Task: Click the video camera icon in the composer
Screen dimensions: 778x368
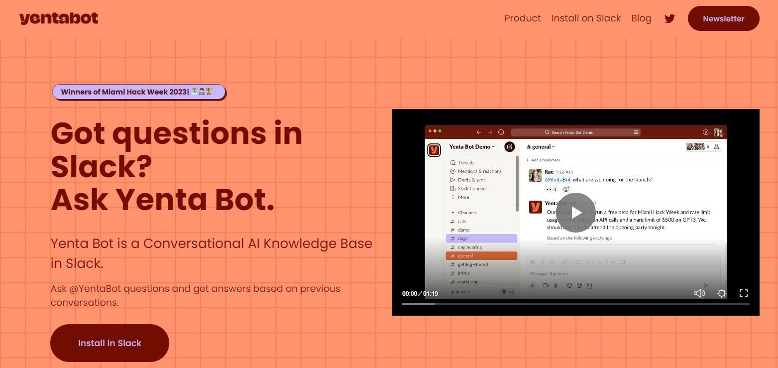Action: 546,286
